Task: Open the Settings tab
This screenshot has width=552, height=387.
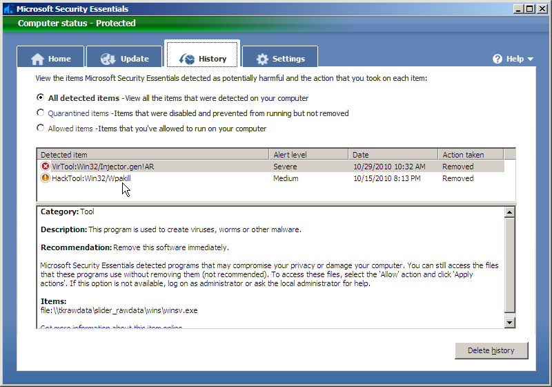Action: point(280,57)
